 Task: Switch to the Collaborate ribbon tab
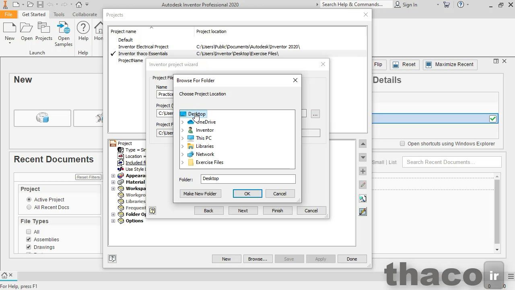[x=84, y=14]
